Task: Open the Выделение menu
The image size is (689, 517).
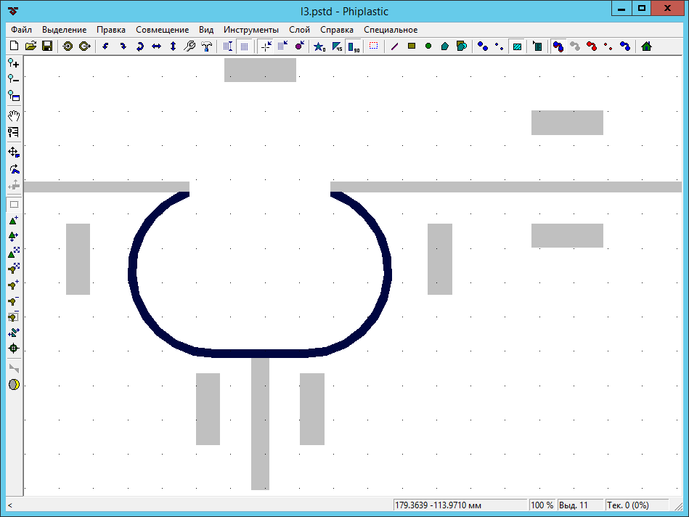Action: (64, 30)
